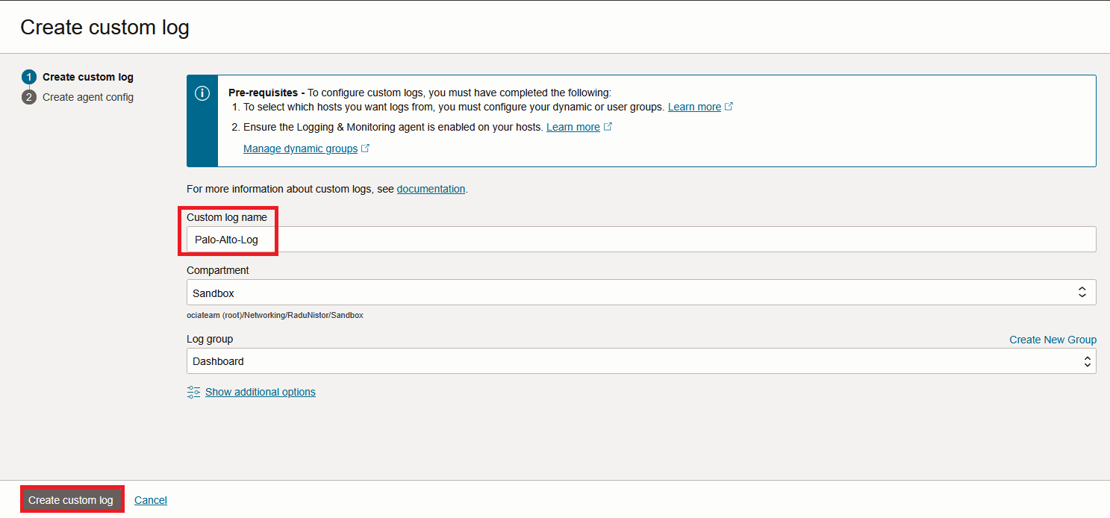The image size is (1110, 518).
Task: Click external-link icon beside Logging & Monitoring agent Learn more
Action: coord(608,127)
